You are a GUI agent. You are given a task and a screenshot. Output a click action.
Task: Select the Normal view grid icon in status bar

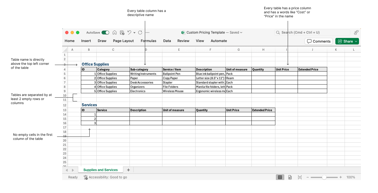[x=280, y=177]
